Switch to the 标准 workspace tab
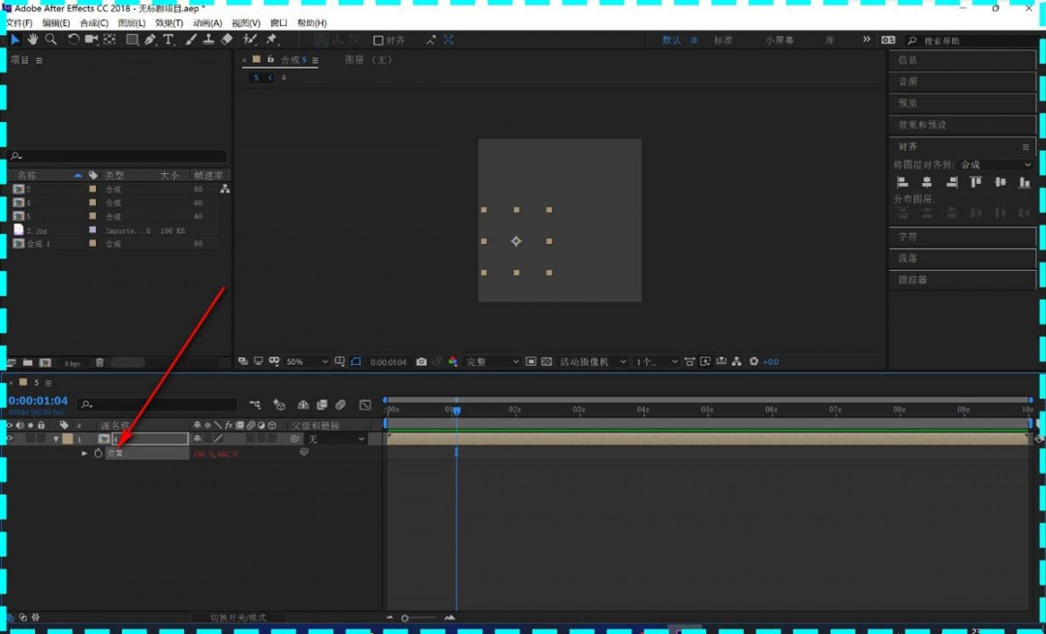1046x634 pixels. click(x=723, y=41)
